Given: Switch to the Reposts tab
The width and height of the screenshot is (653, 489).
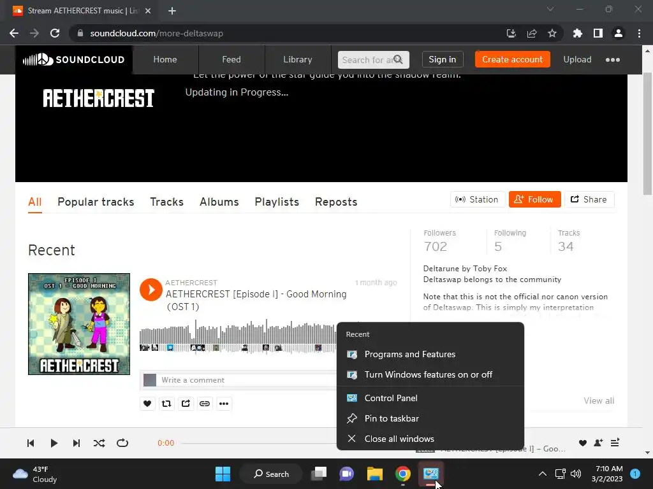Looking at the screenshot, I should pyautogui.click(x=336, y=202).
